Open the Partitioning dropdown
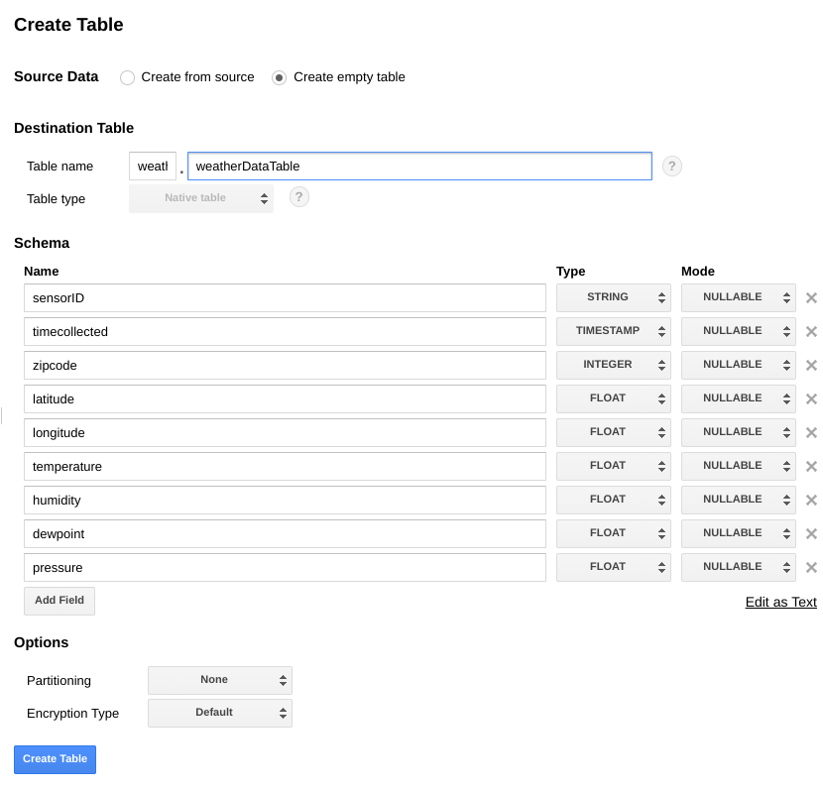 (219, 680)
